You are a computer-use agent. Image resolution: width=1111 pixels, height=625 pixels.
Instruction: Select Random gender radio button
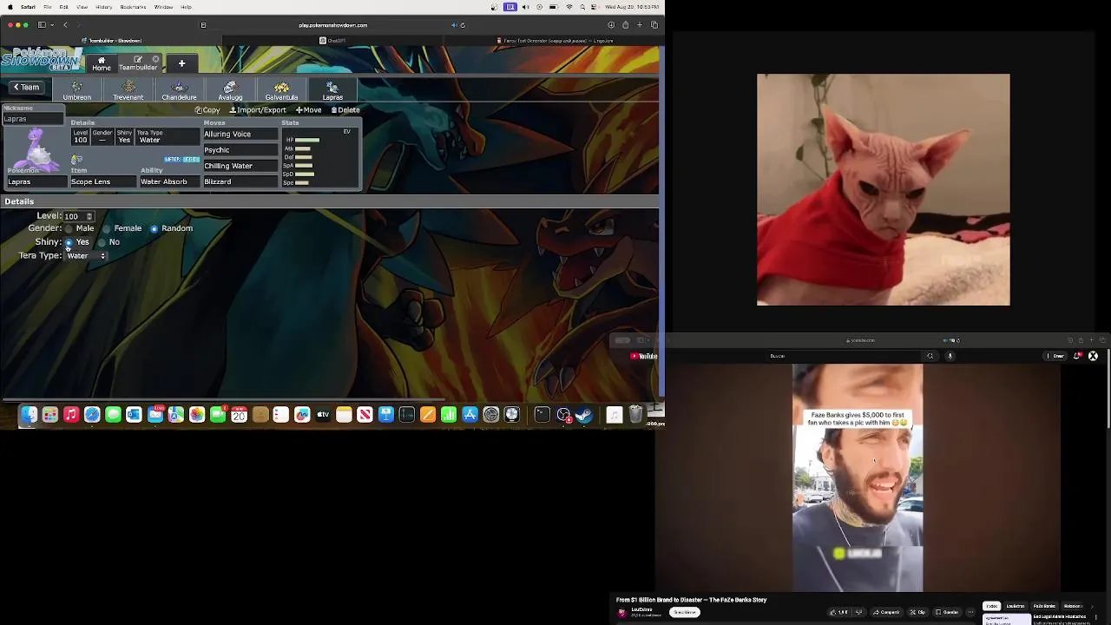(x=154, y=229)
